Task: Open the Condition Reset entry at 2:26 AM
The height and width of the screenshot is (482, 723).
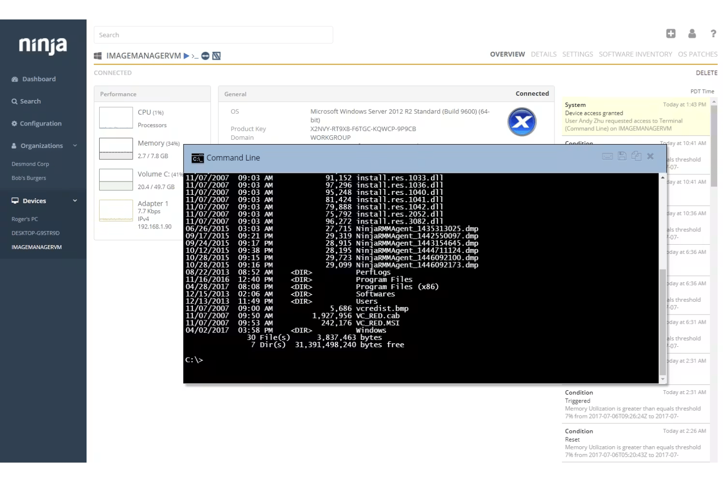Action: point(636,443)
